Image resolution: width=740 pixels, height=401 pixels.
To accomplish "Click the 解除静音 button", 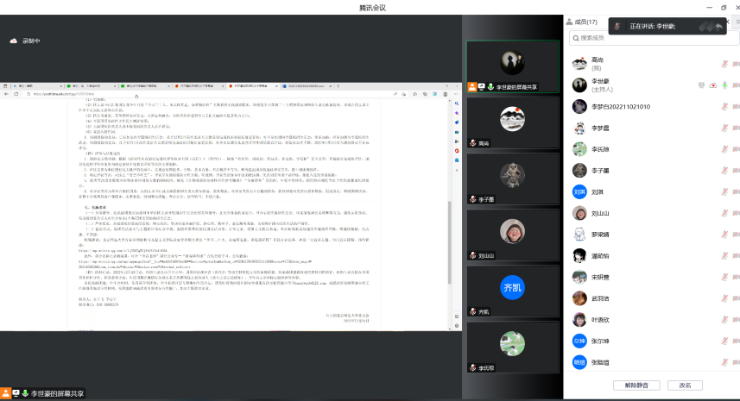I will click(636, 385).
